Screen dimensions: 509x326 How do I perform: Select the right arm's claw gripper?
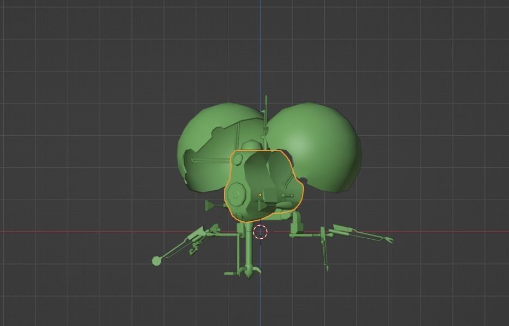[389, 240]
